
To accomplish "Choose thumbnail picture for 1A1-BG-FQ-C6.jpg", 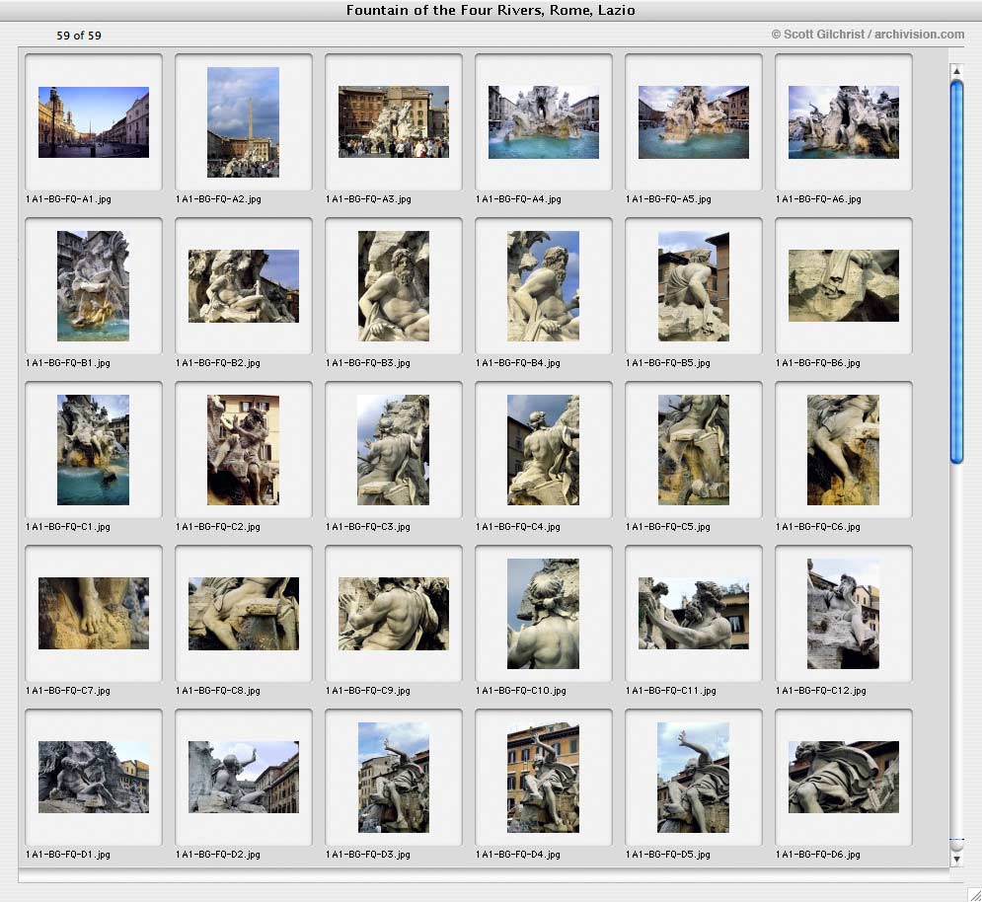I will 843,450.
